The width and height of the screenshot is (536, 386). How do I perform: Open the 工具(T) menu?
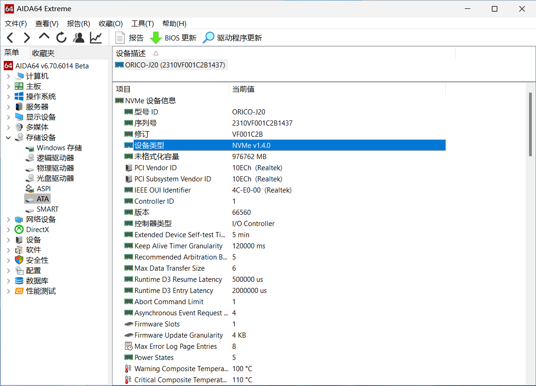142,24
